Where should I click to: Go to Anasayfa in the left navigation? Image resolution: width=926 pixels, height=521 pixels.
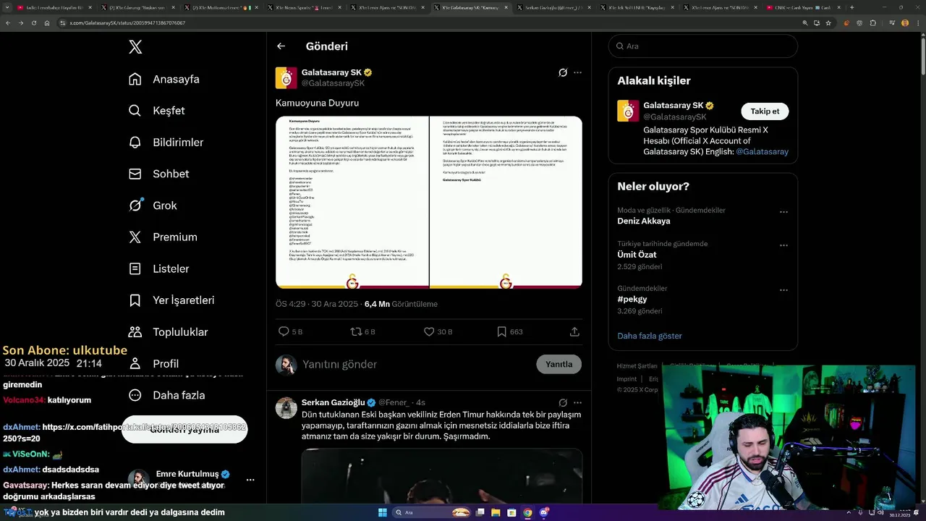(163, 79)
